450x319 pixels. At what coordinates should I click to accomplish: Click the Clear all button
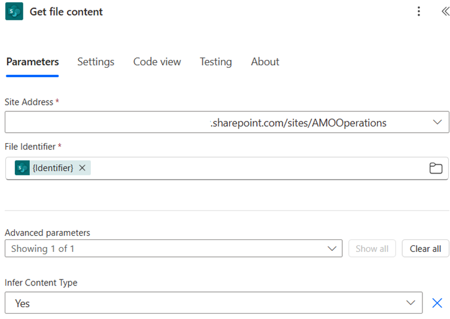click(x=425, y=248)
